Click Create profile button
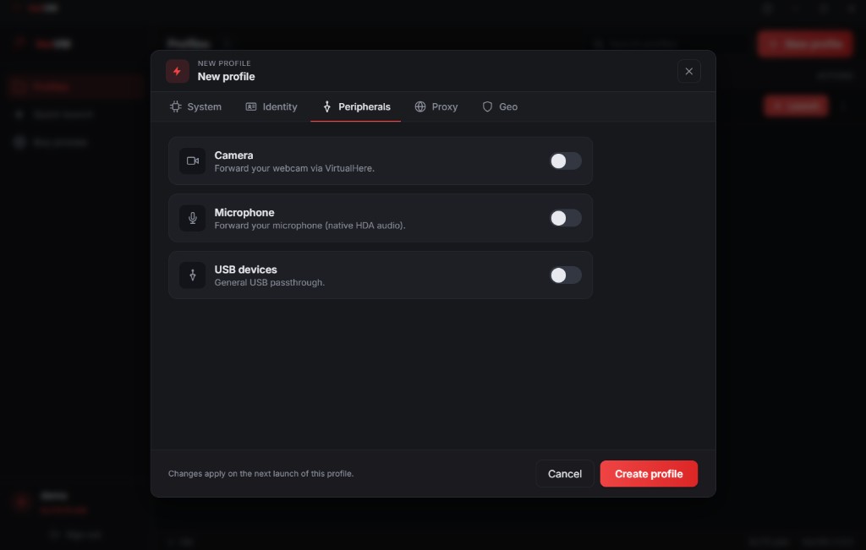 (649, 474)
